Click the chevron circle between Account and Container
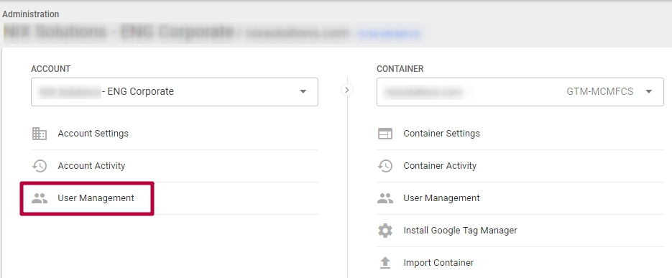Image resolution: width=672 pixels, height=278 pixels. coord(346,90)
